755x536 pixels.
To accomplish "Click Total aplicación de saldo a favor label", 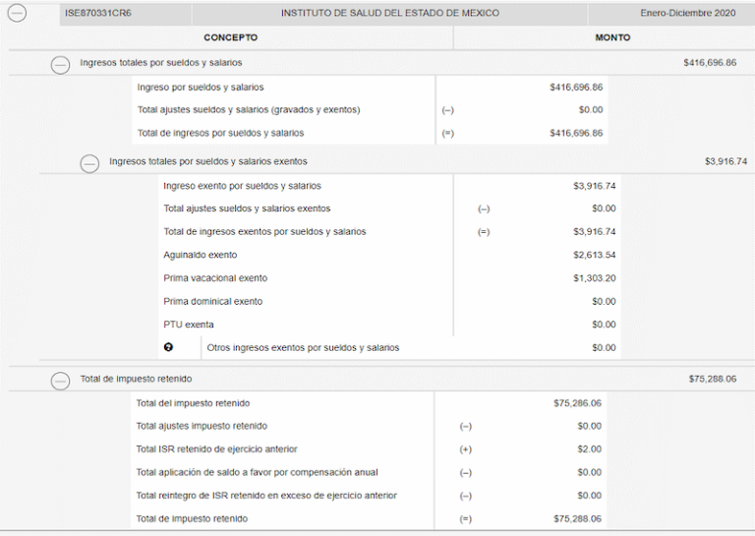I will click(x=258, y=472).
